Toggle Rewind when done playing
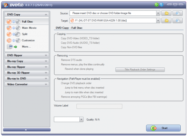 [79, 69]
